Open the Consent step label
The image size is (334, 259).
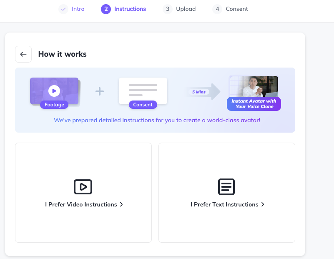pos(237,9)
